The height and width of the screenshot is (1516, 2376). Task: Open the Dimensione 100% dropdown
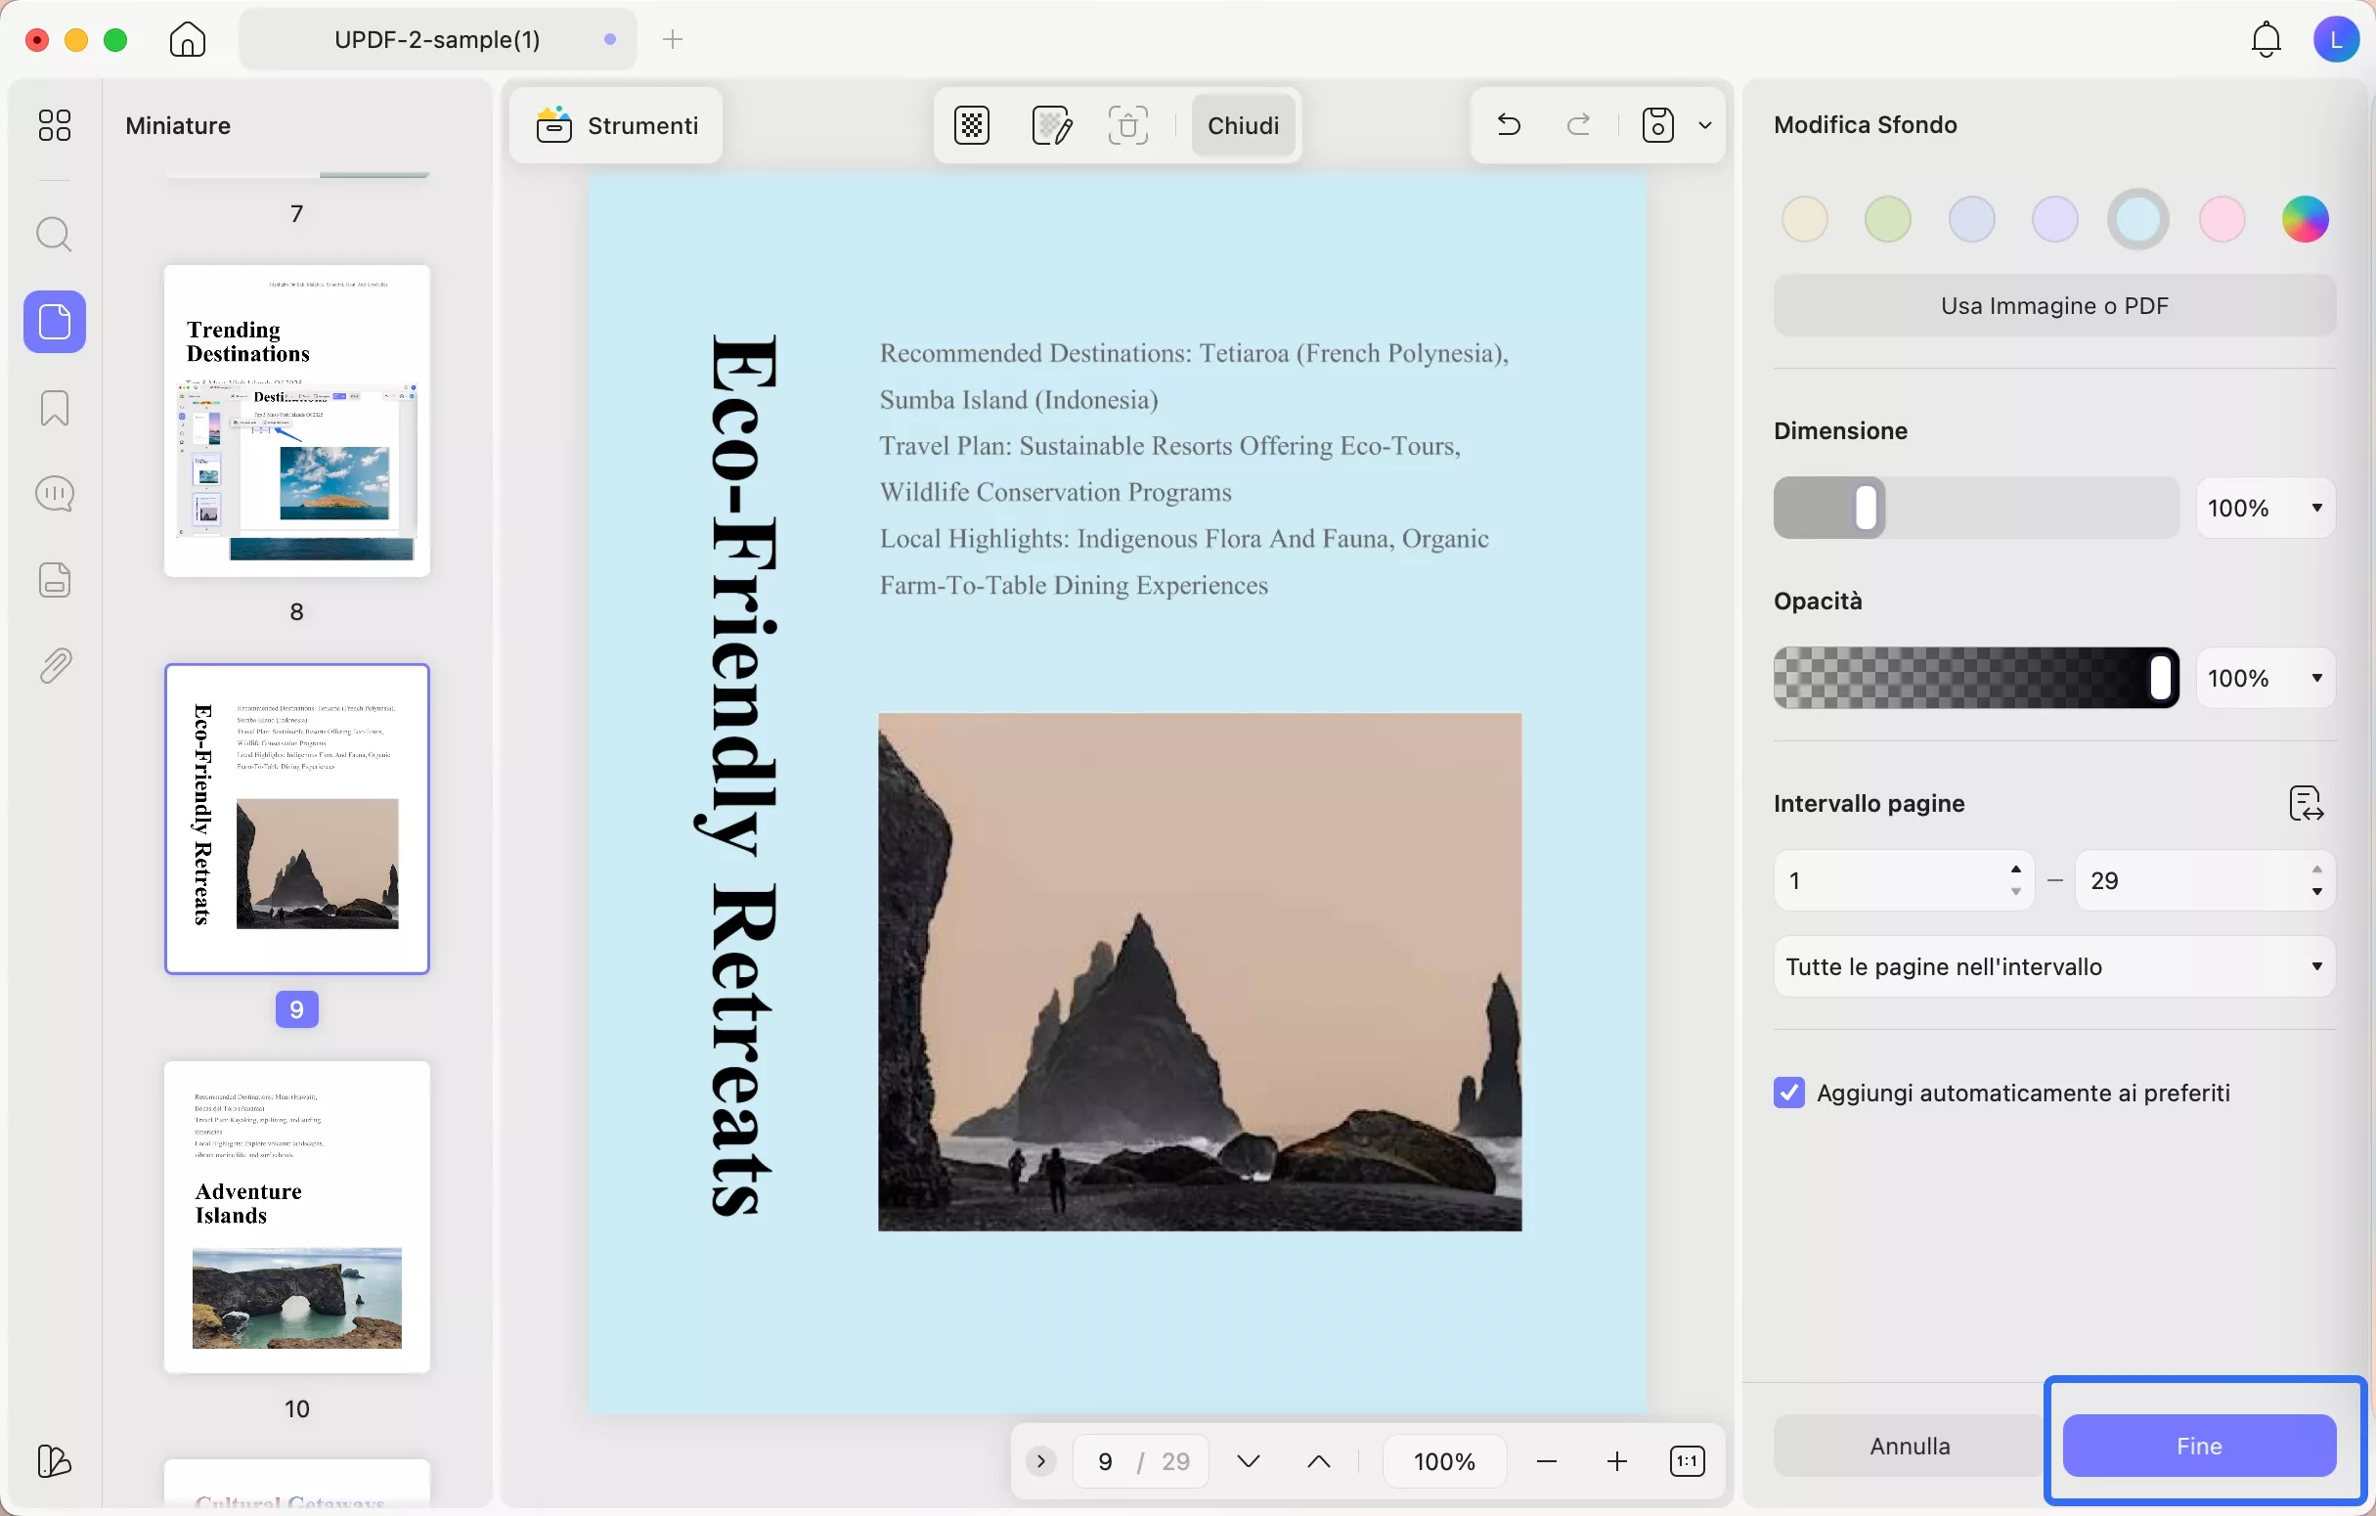[x=2266, y=509]
